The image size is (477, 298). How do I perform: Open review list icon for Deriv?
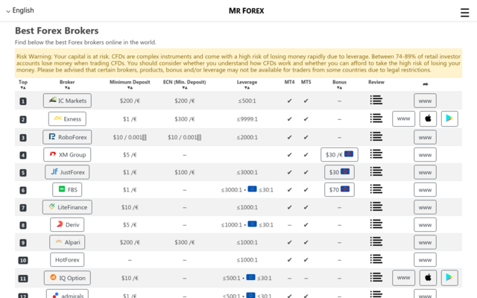point(376,224)
